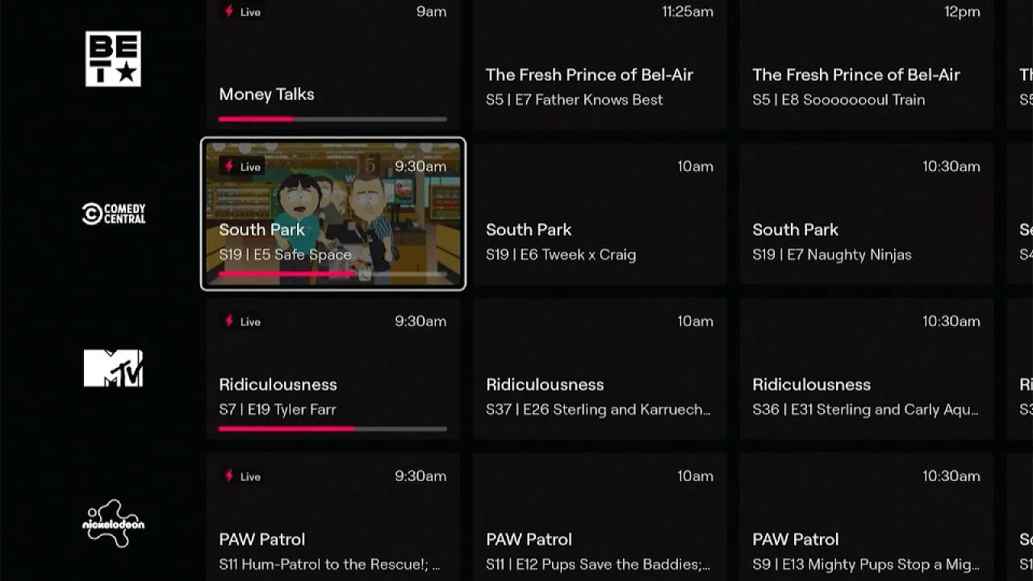
Task: Open PAW Patrol S11 E12 Pups Save the Baddies
Action: click(600, 517)
